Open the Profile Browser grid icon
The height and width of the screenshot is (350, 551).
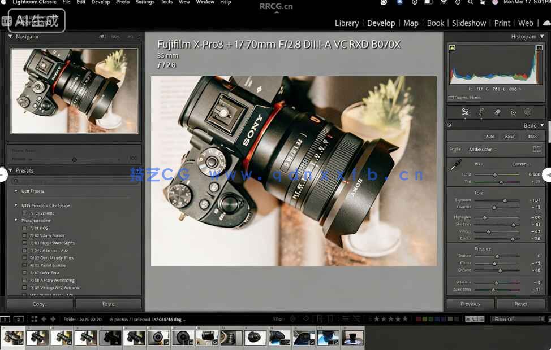click(x=537, y=148)
